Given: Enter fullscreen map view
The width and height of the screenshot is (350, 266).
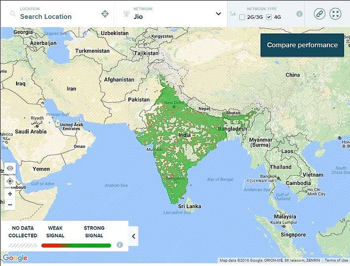Looking at the screenshot, I should (335, 14).
